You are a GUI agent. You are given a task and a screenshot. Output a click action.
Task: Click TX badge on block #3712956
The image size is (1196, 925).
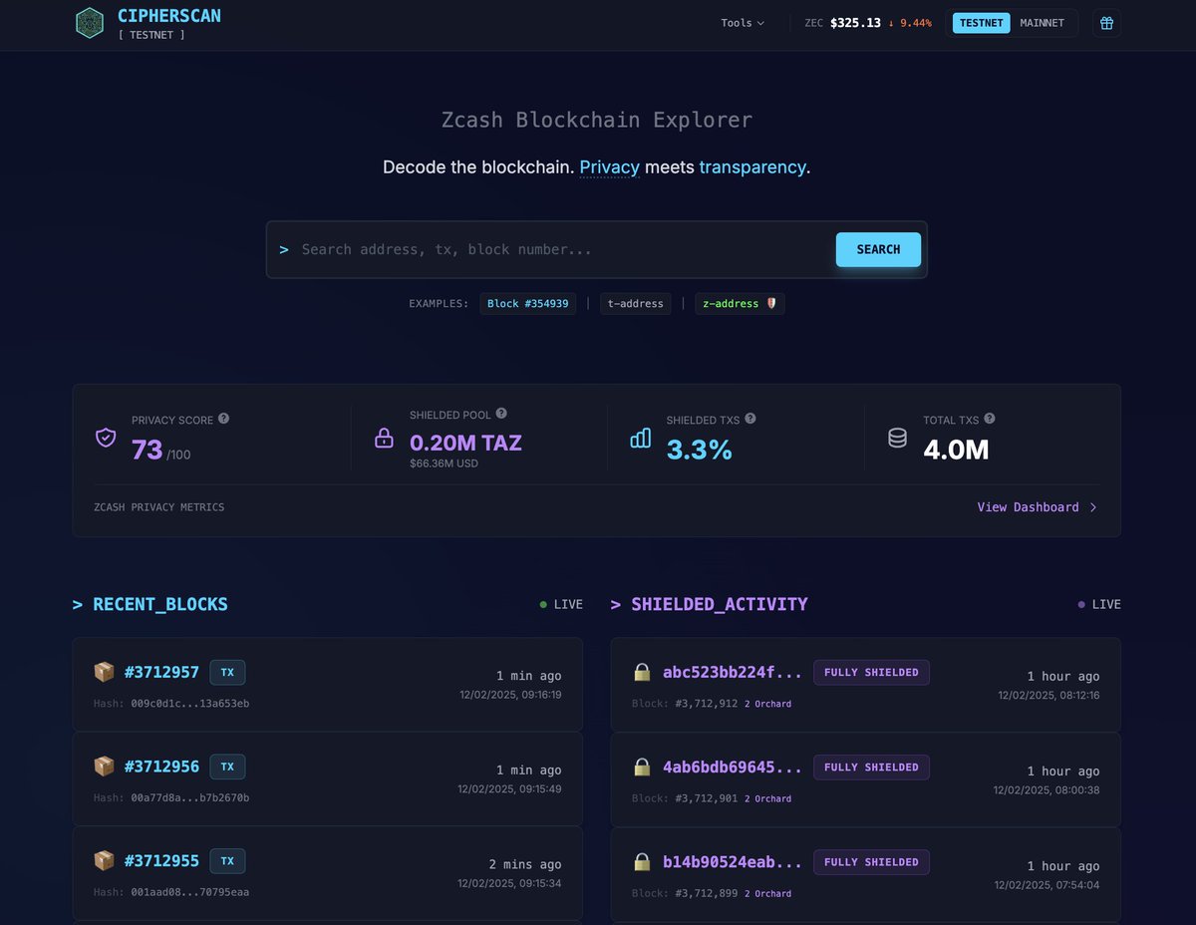tap(227, 767)
